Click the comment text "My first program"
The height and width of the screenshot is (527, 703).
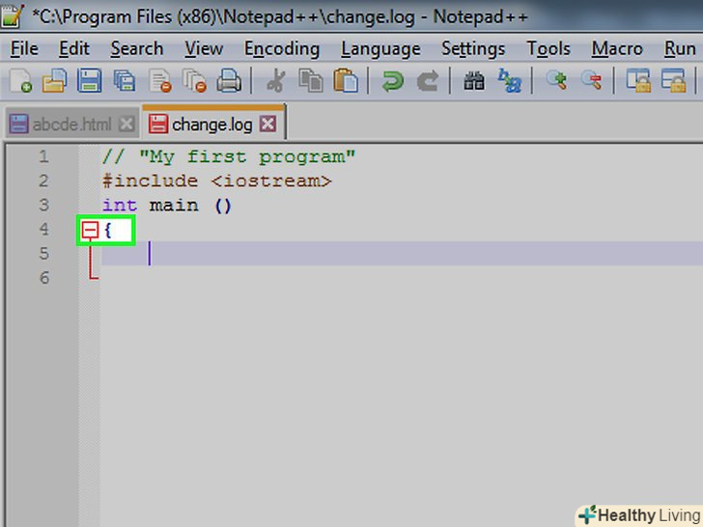[247, 156]
